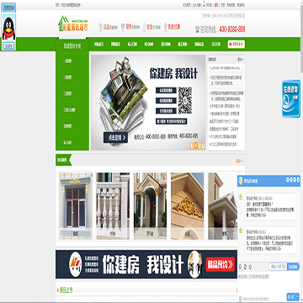Click the blue online consultation floating widget

[291, 98]
